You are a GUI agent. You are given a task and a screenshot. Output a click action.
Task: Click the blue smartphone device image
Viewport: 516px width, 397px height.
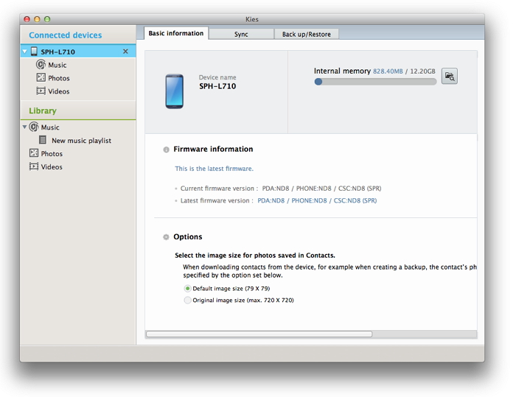click(175, 91)
